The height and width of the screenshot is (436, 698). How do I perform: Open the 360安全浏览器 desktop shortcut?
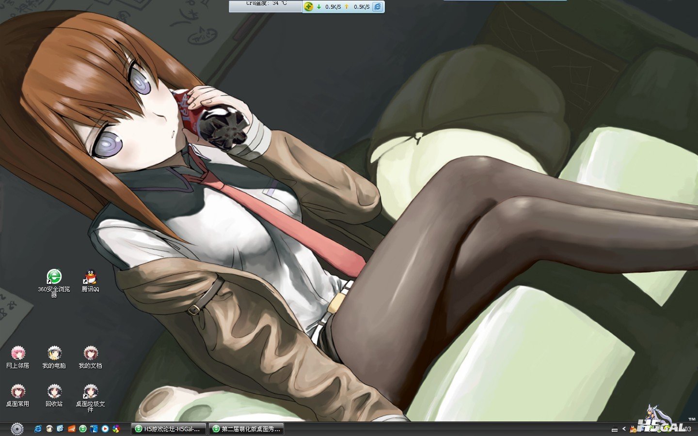point(54,277)
